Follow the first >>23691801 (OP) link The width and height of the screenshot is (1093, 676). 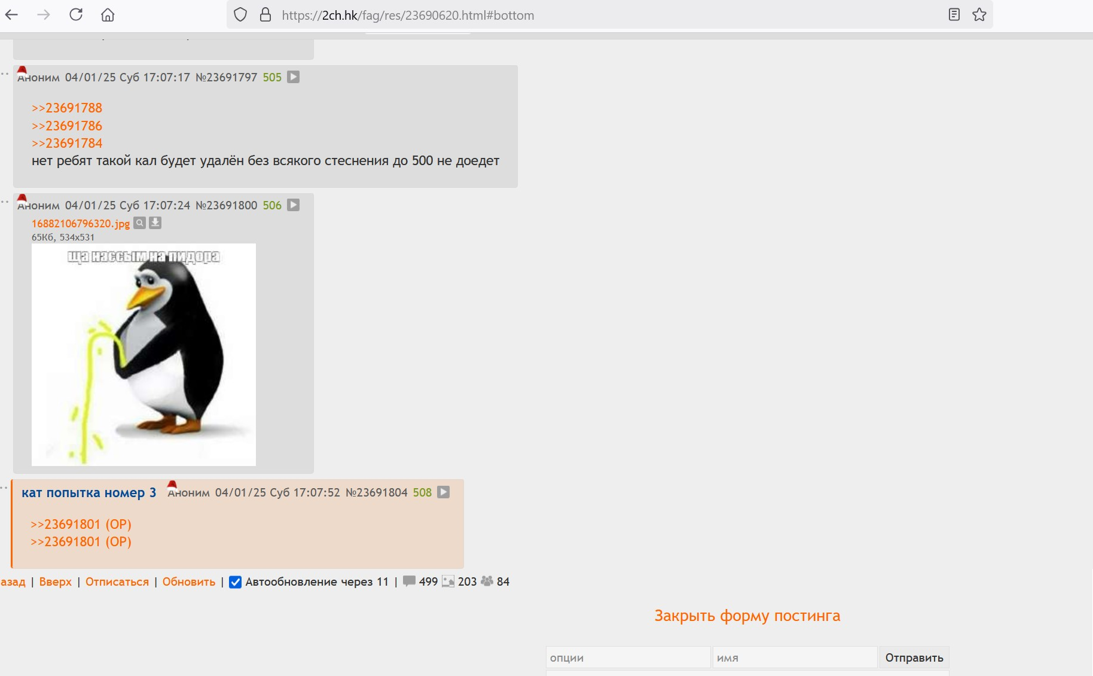tap(81, 525)
